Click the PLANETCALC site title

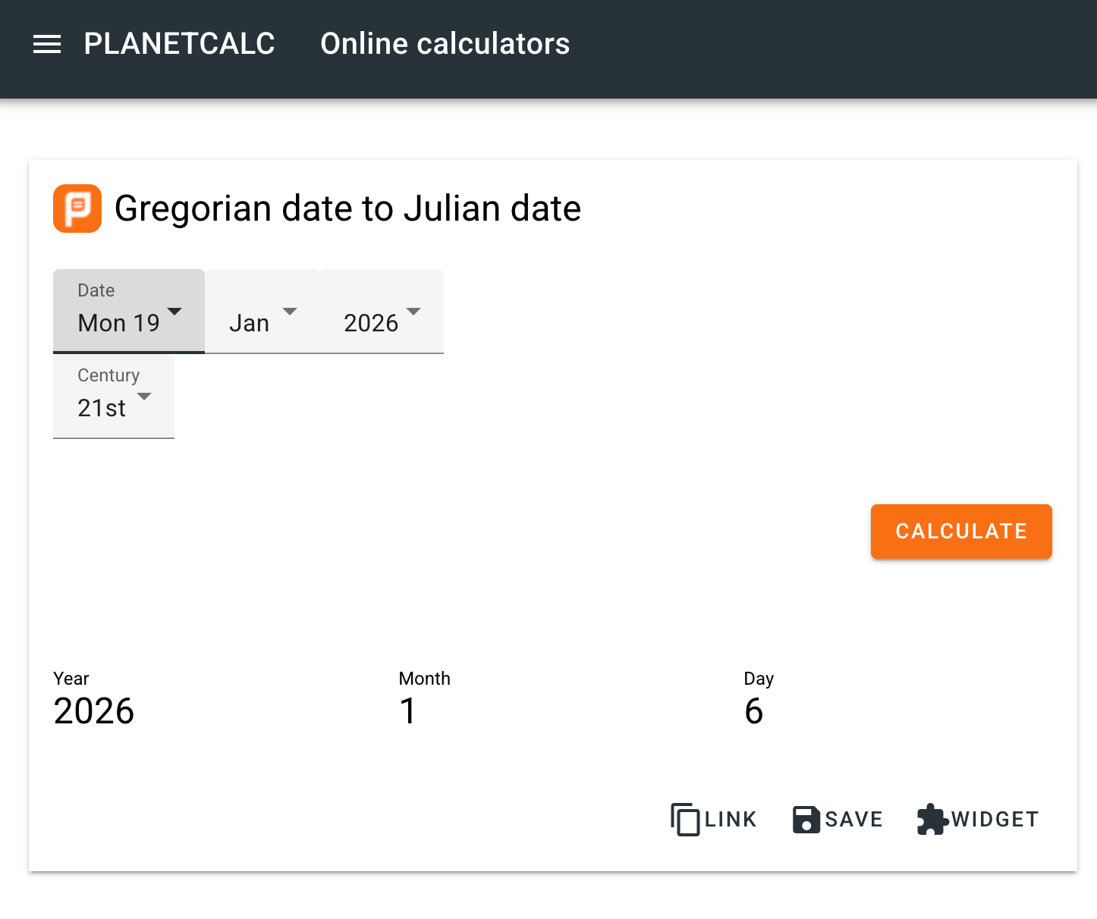(x=179, y=44)
